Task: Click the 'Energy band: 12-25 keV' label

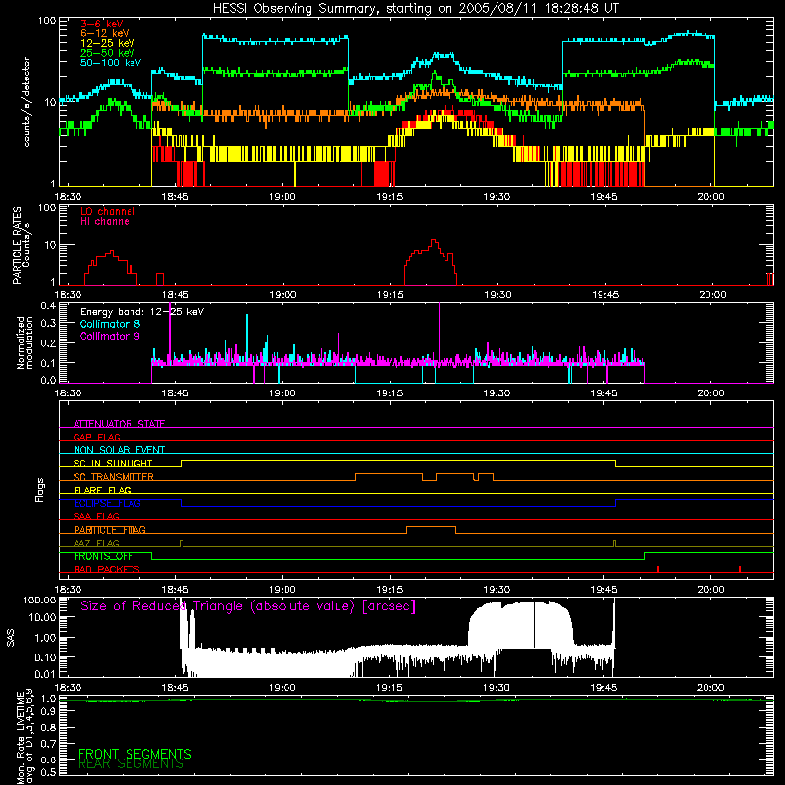Action: tap(142, 312)
